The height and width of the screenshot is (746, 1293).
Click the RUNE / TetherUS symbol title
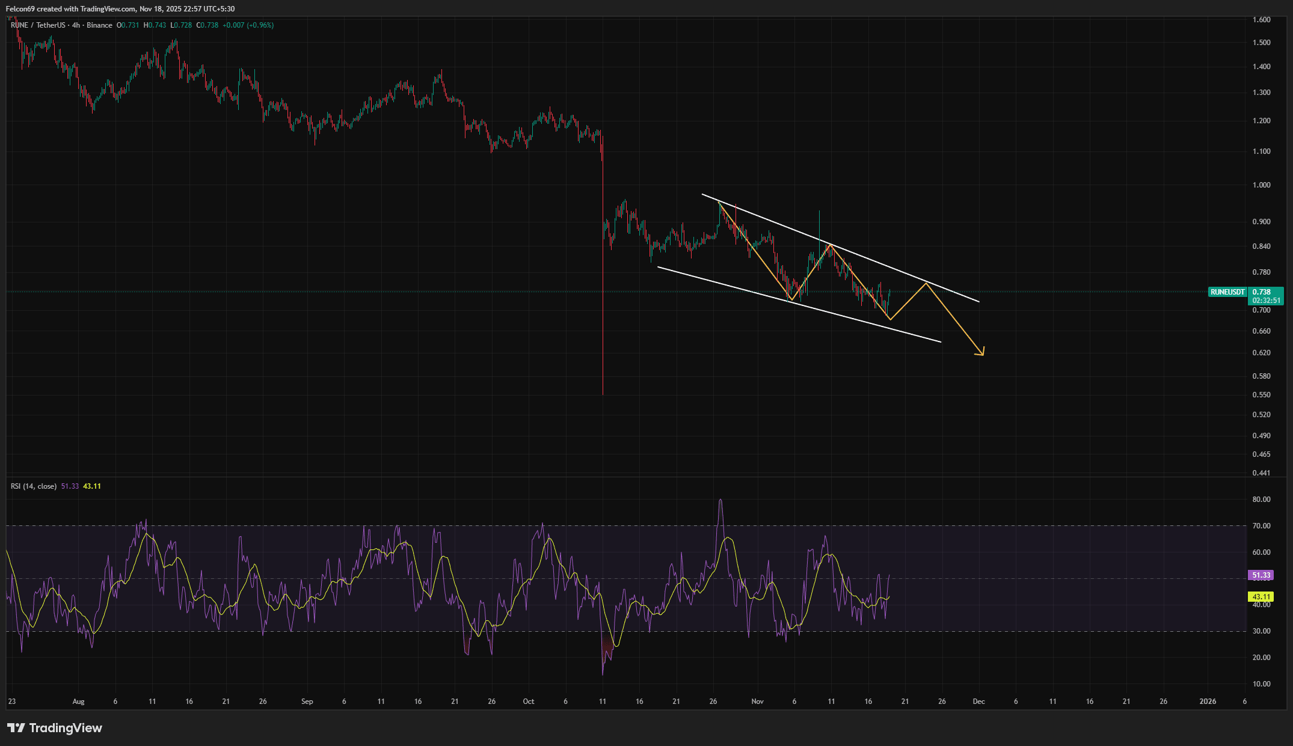click(38, 25)
